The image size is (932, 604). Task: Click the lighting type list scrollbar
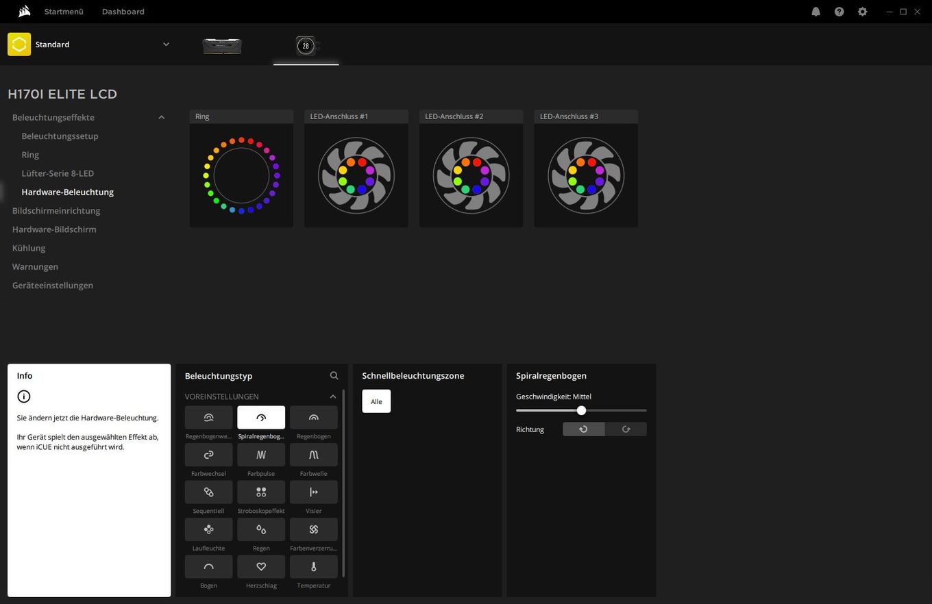pos(343,483)
